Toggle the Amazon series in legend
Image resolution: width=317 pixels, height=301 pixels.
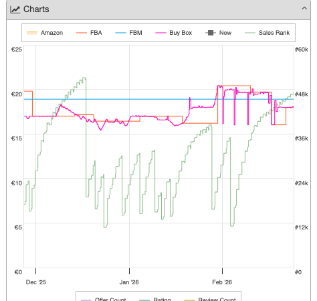click(45, 33)
